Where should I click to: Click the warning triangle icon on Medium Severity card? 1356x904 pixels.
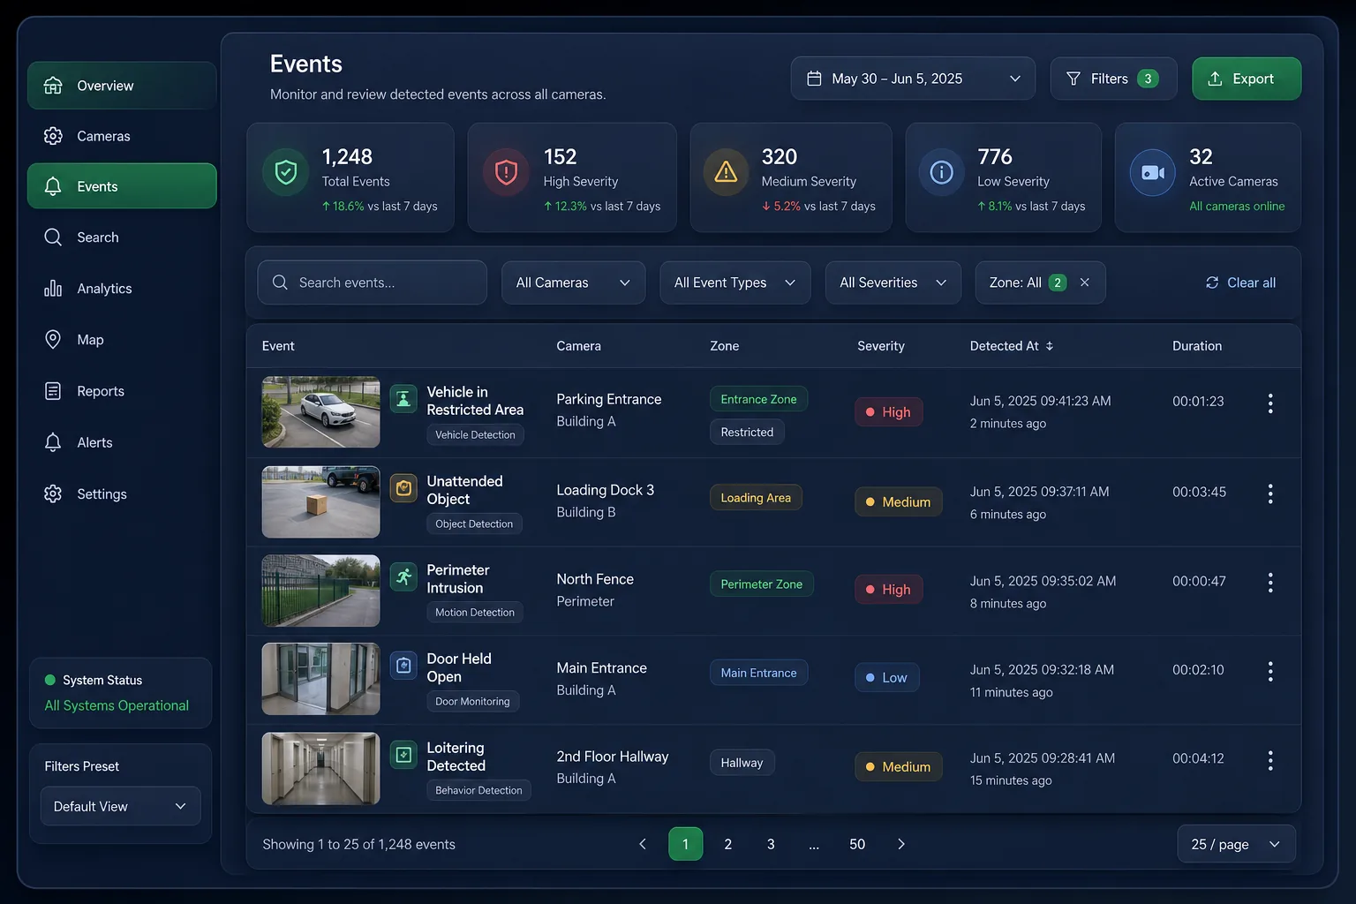click(x=726, y=171)
